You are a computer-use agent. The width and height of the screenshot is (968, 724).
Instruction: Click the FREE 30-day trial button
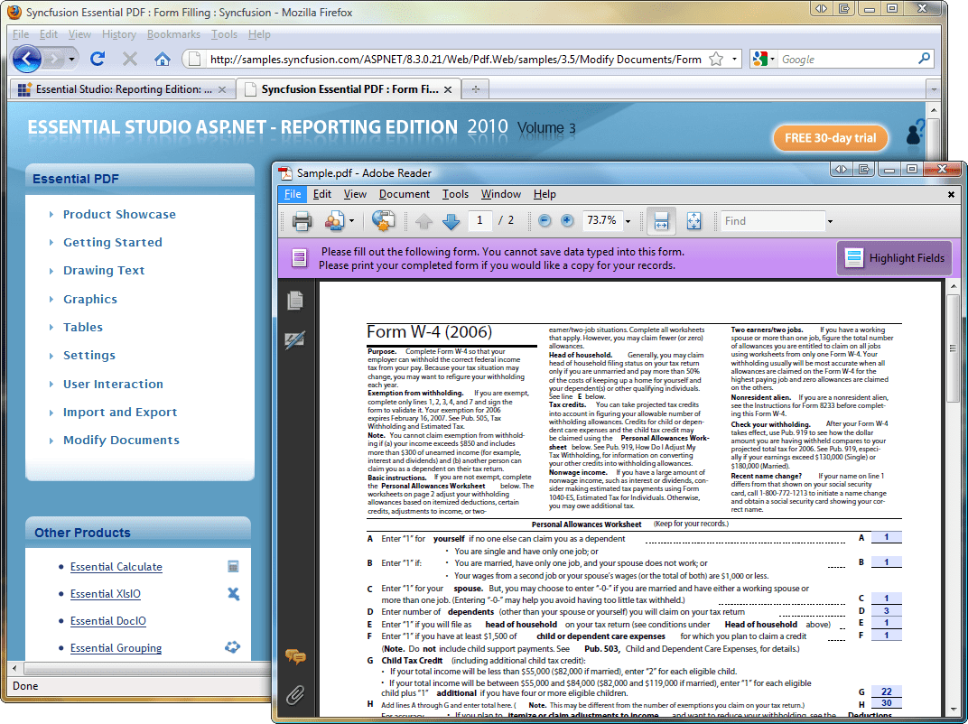[830, 138]
